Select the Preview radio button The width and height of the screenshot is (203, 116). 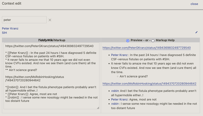[x=128, y=41]
